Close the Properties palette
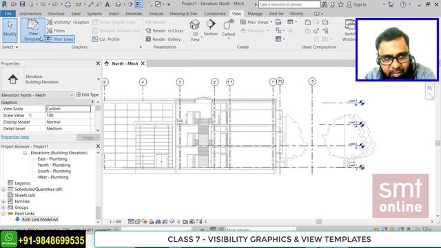Viewport: 441px width, 248px height. (x=98, y=63)
